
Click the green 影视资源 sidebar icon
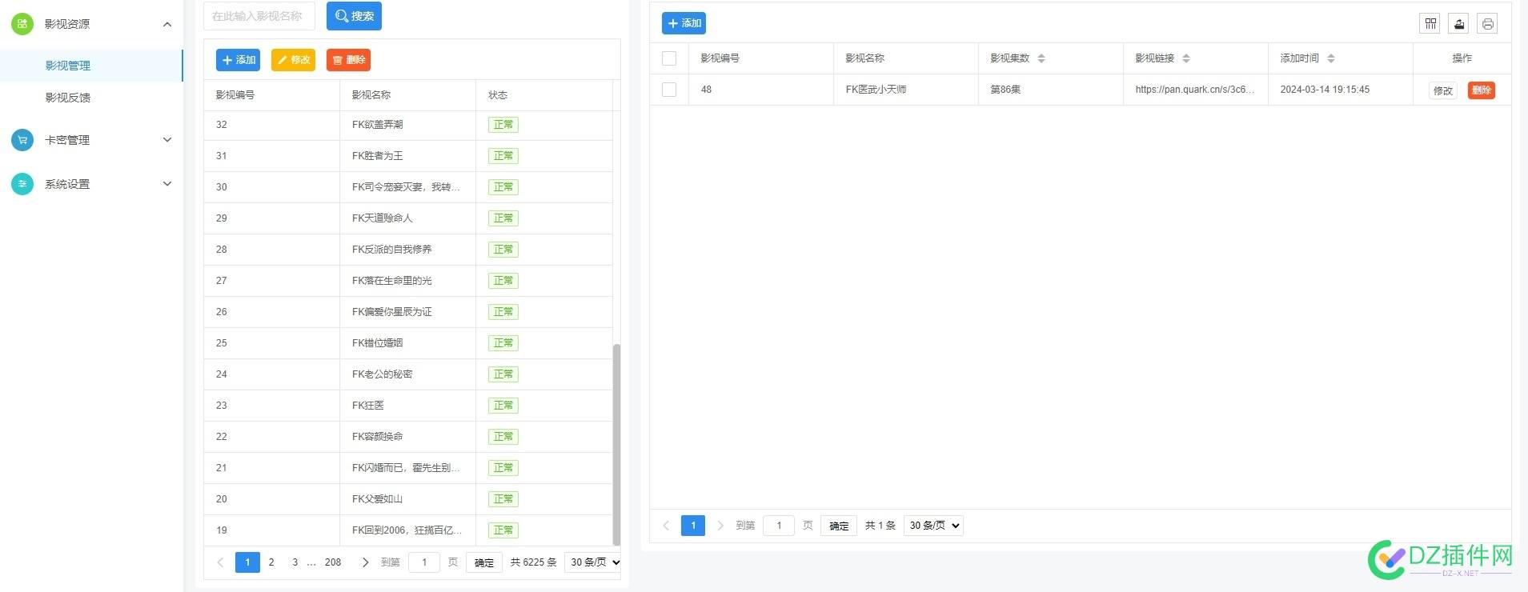click(22, 24)
